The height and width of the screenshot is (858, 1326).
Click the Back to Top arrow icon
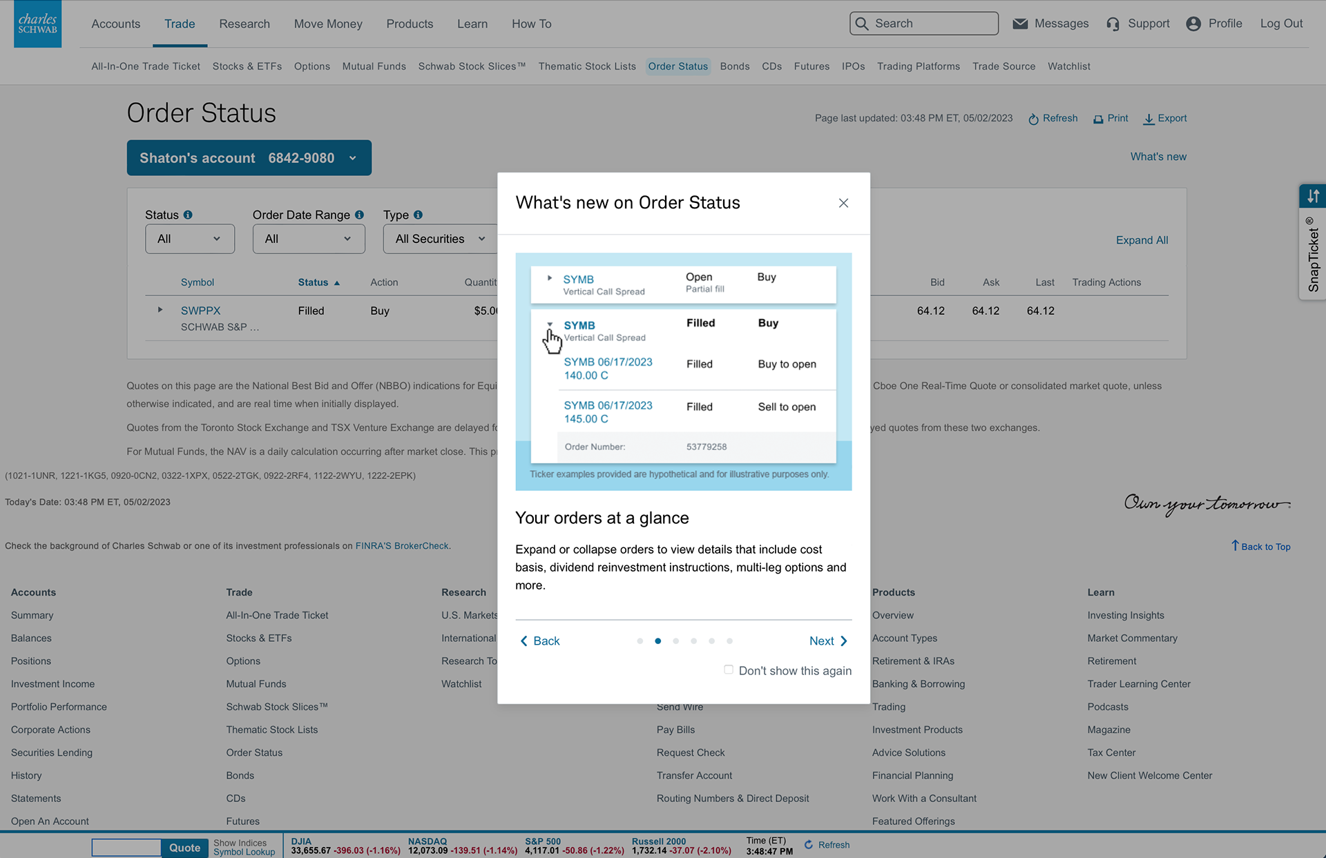click(1235, 545)
